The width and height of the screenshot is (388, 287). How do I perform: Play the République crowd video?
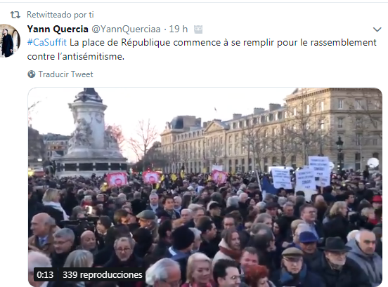pyautogui.click(x=205, y=187)
